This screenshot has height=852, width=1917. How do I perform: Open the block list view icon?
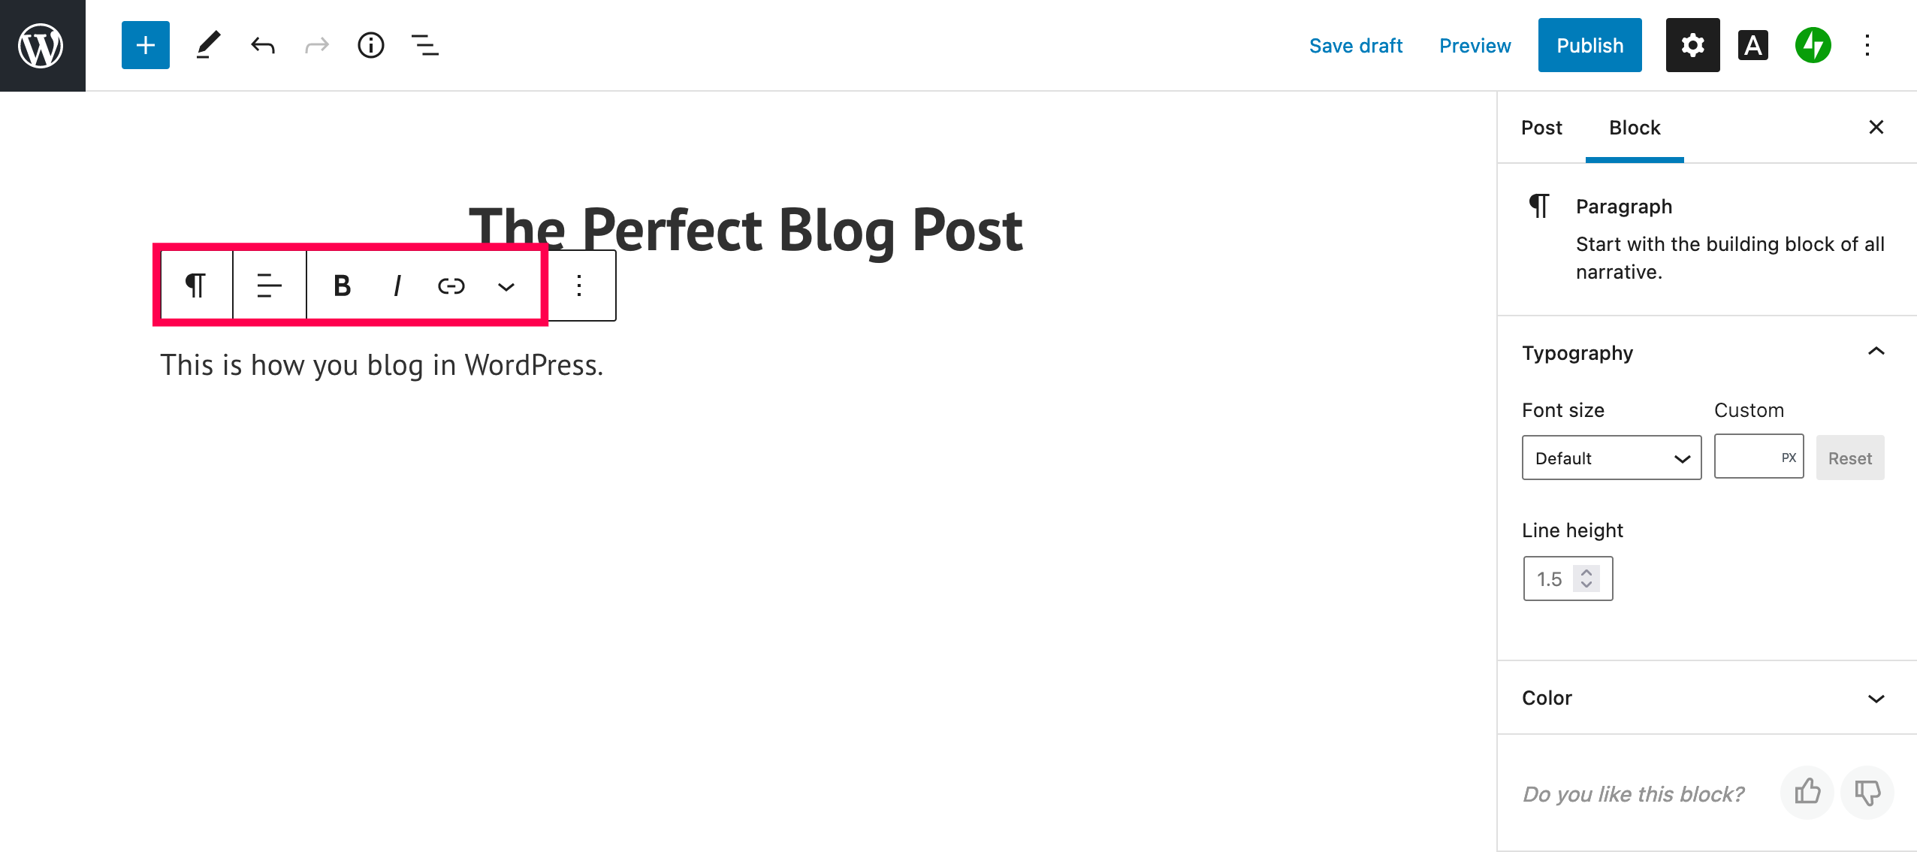tap(425, 46)
